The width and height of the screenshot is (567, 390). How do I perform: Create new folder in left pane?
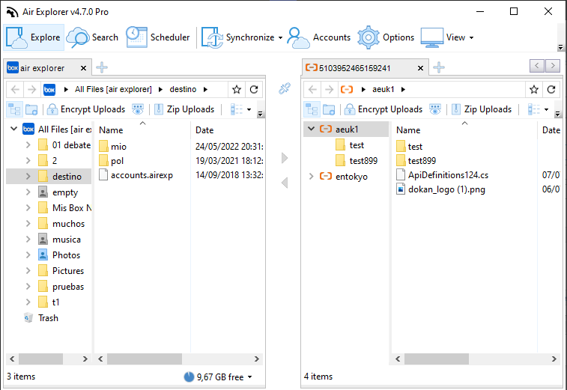pyautogui.click(x=31, y=109)
